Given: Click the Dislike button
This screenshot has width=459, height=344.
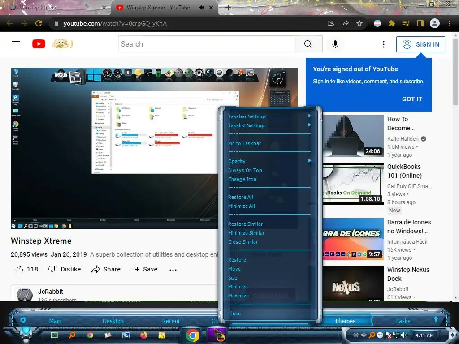Looking at the screenshot, I should pos(65,269).
